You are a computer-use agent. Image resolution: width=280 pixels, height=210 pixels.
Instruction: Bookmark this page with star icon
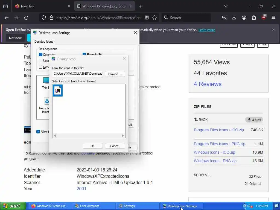click(154, 17)
